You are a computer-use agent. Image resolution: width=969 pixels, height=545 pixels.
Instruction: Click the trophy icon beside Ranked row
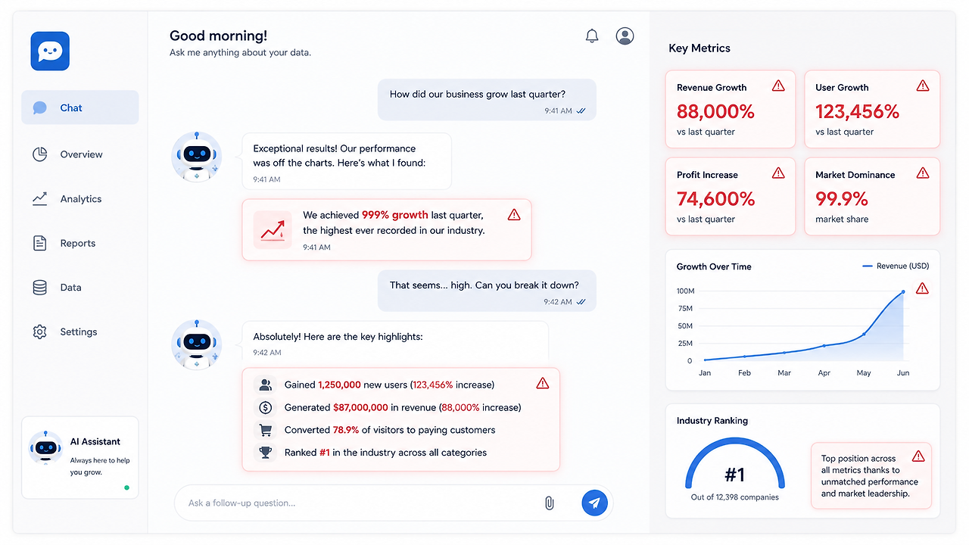tap(265, 453)
